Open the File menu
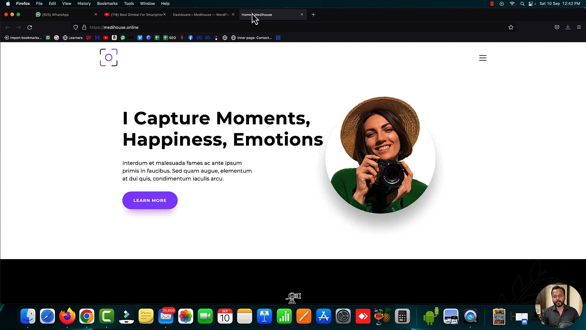The height and width of the screenshot is (330, 586). [39, 4]
